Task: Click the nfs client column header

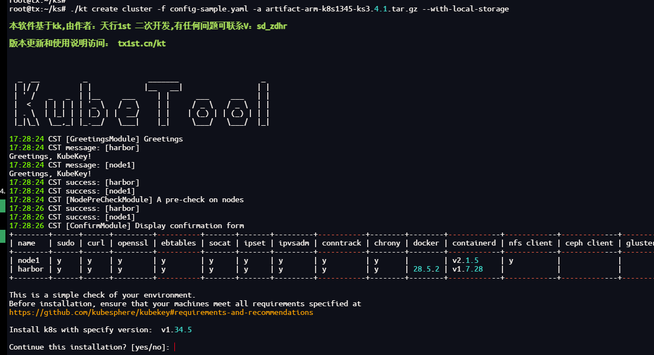Action: pos(531,243)
